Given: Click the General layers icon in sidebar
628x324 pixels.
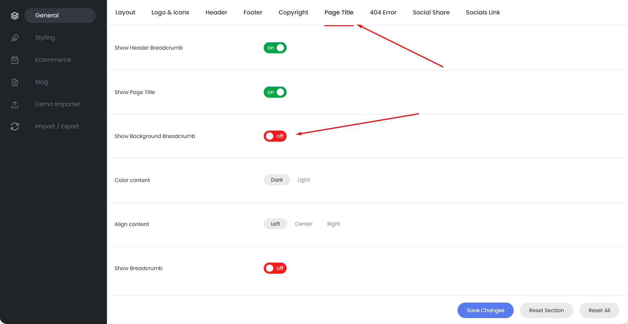Looking at the screenshot, I should [15, 16].
